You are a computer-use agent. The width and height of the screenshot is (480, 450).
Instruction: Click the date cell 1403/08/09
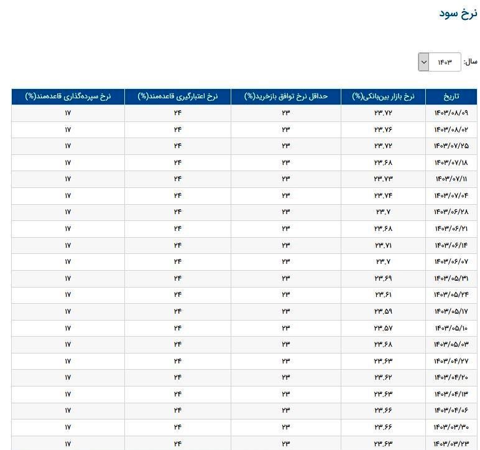point(451,113)
